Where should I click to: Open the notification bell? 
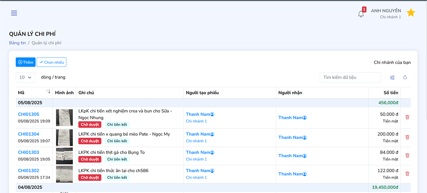tap(361, 14)
